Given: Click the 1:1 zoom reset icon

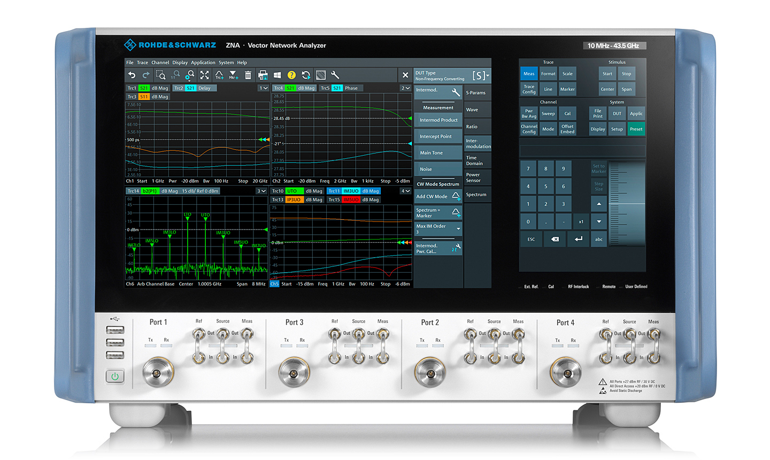Looking at the screenshot, I should (175, 75).
